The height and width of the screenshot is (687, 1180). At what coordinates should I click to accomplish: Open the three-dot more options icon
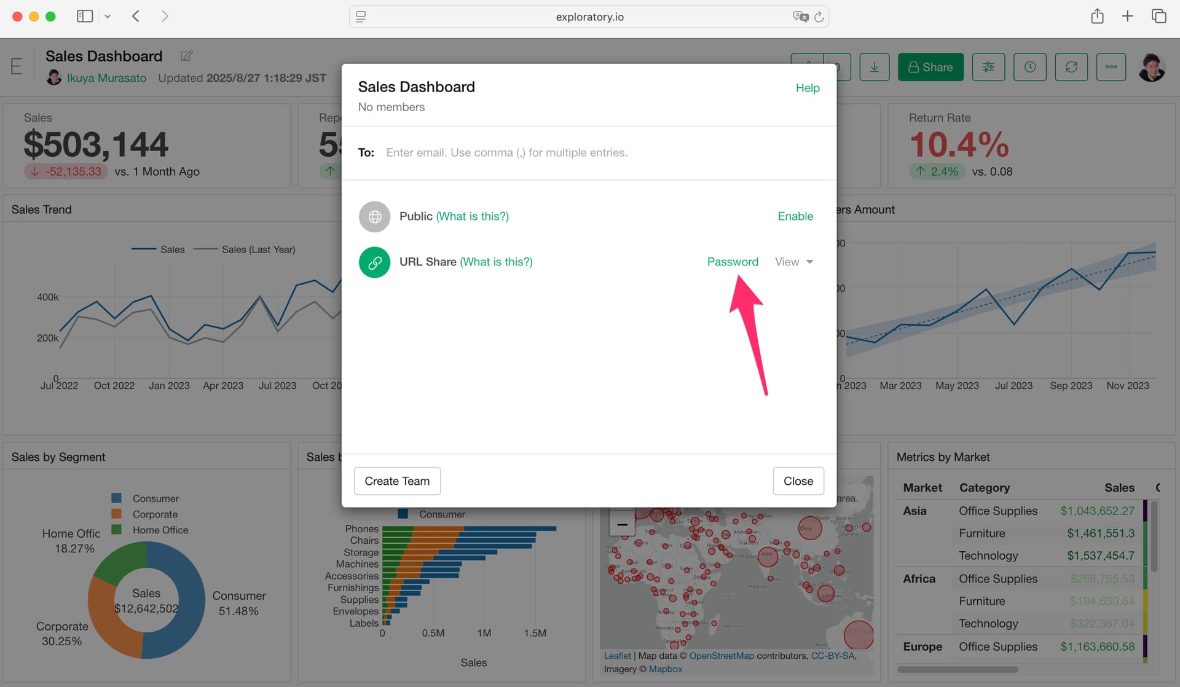(1111, 67)
